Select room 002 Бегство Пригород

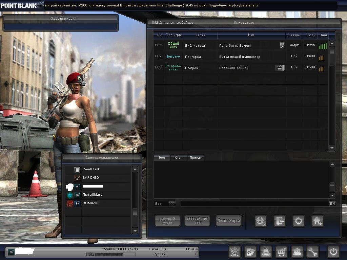tap(237, 57)
